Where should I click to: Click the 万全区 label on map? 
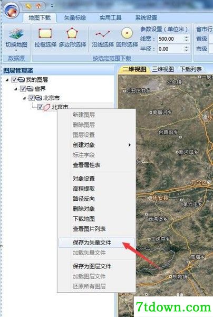[x=199, y=183]
